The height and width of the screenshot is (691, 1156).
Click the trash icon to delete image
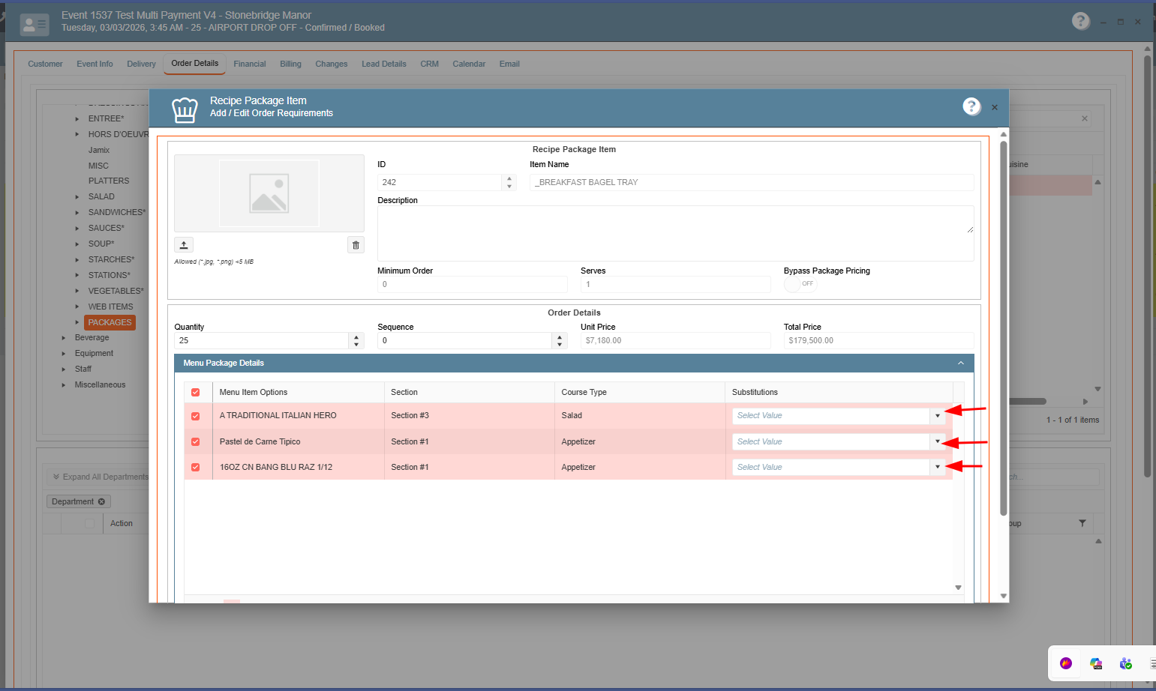356,245
